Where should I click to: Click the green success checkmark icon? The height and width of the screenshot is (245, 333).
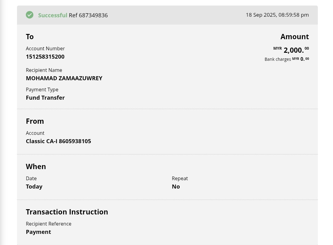point(30,15)
